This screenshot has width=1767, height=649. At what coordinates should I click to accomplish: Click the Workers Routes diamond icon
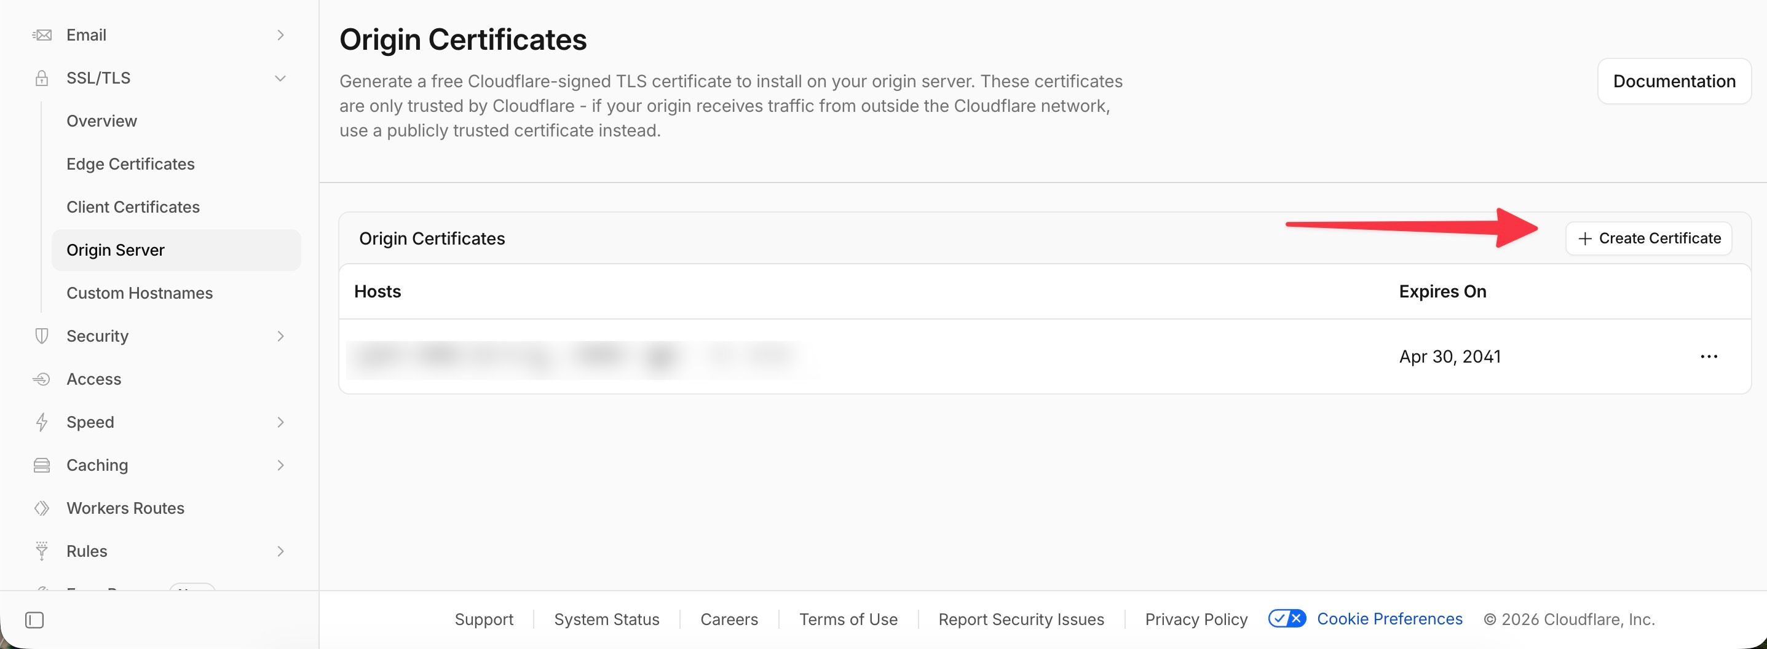tap(42, 508)
